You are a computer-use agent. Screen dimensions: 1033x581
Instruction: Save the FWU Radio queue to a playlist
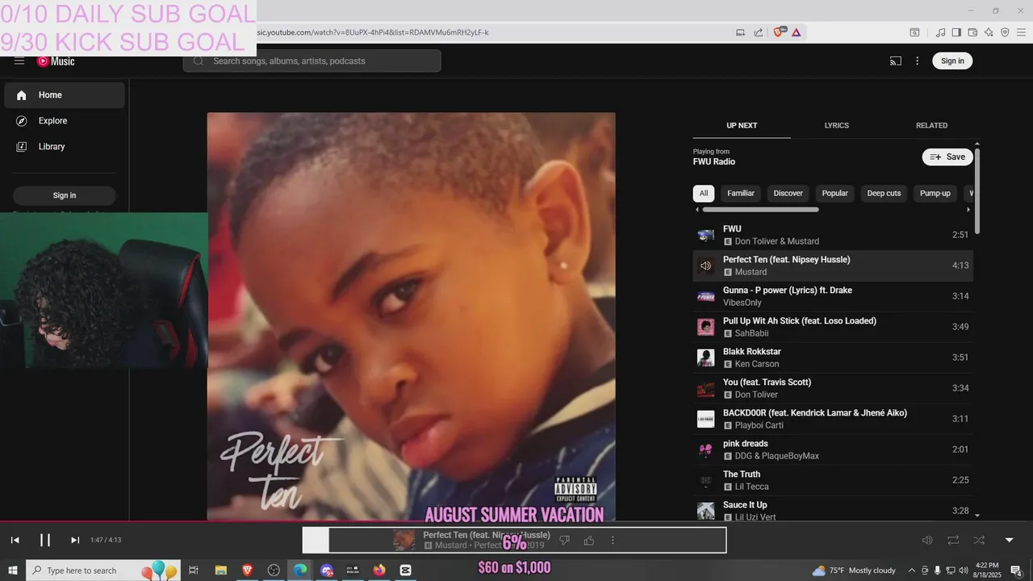(947, 157)
